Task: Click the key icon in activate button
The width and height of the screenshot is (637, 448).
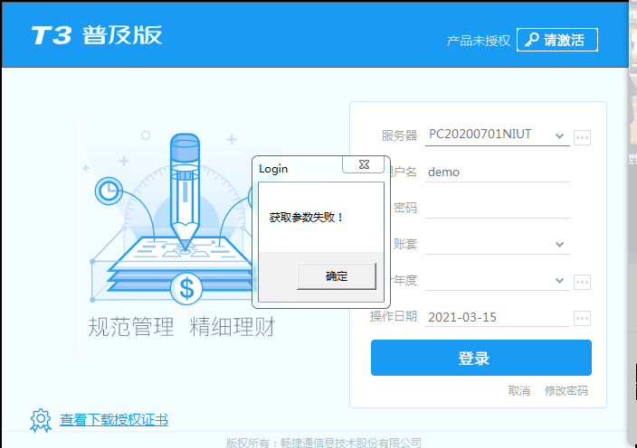Action: coord(531,40)
